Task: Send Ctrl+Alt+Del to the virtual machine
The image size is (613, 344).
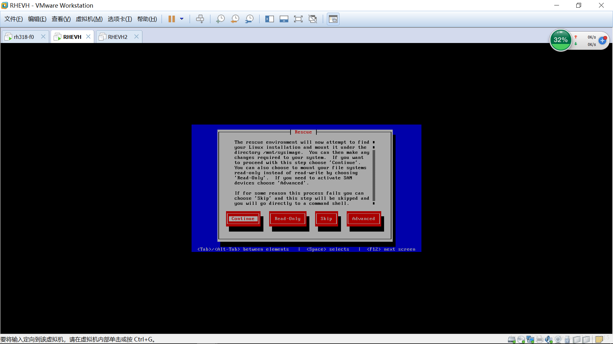Action: (x=200, y=19)
